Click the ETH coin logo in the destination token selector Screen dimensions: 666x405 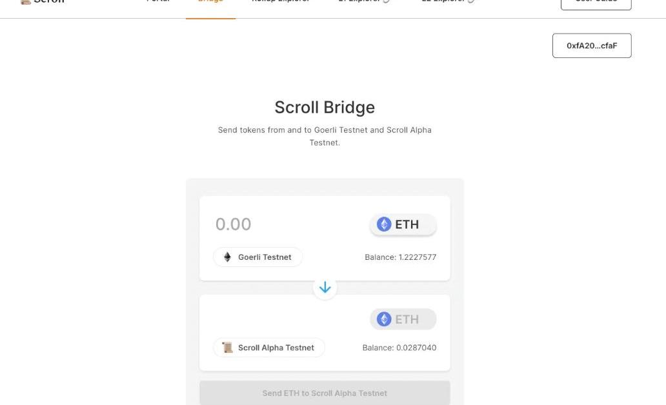[x=384, y=319]
